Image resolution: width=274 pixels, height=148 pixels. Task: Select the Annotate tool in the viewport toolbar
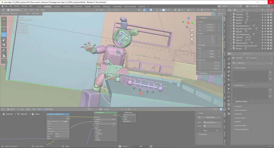4,50
